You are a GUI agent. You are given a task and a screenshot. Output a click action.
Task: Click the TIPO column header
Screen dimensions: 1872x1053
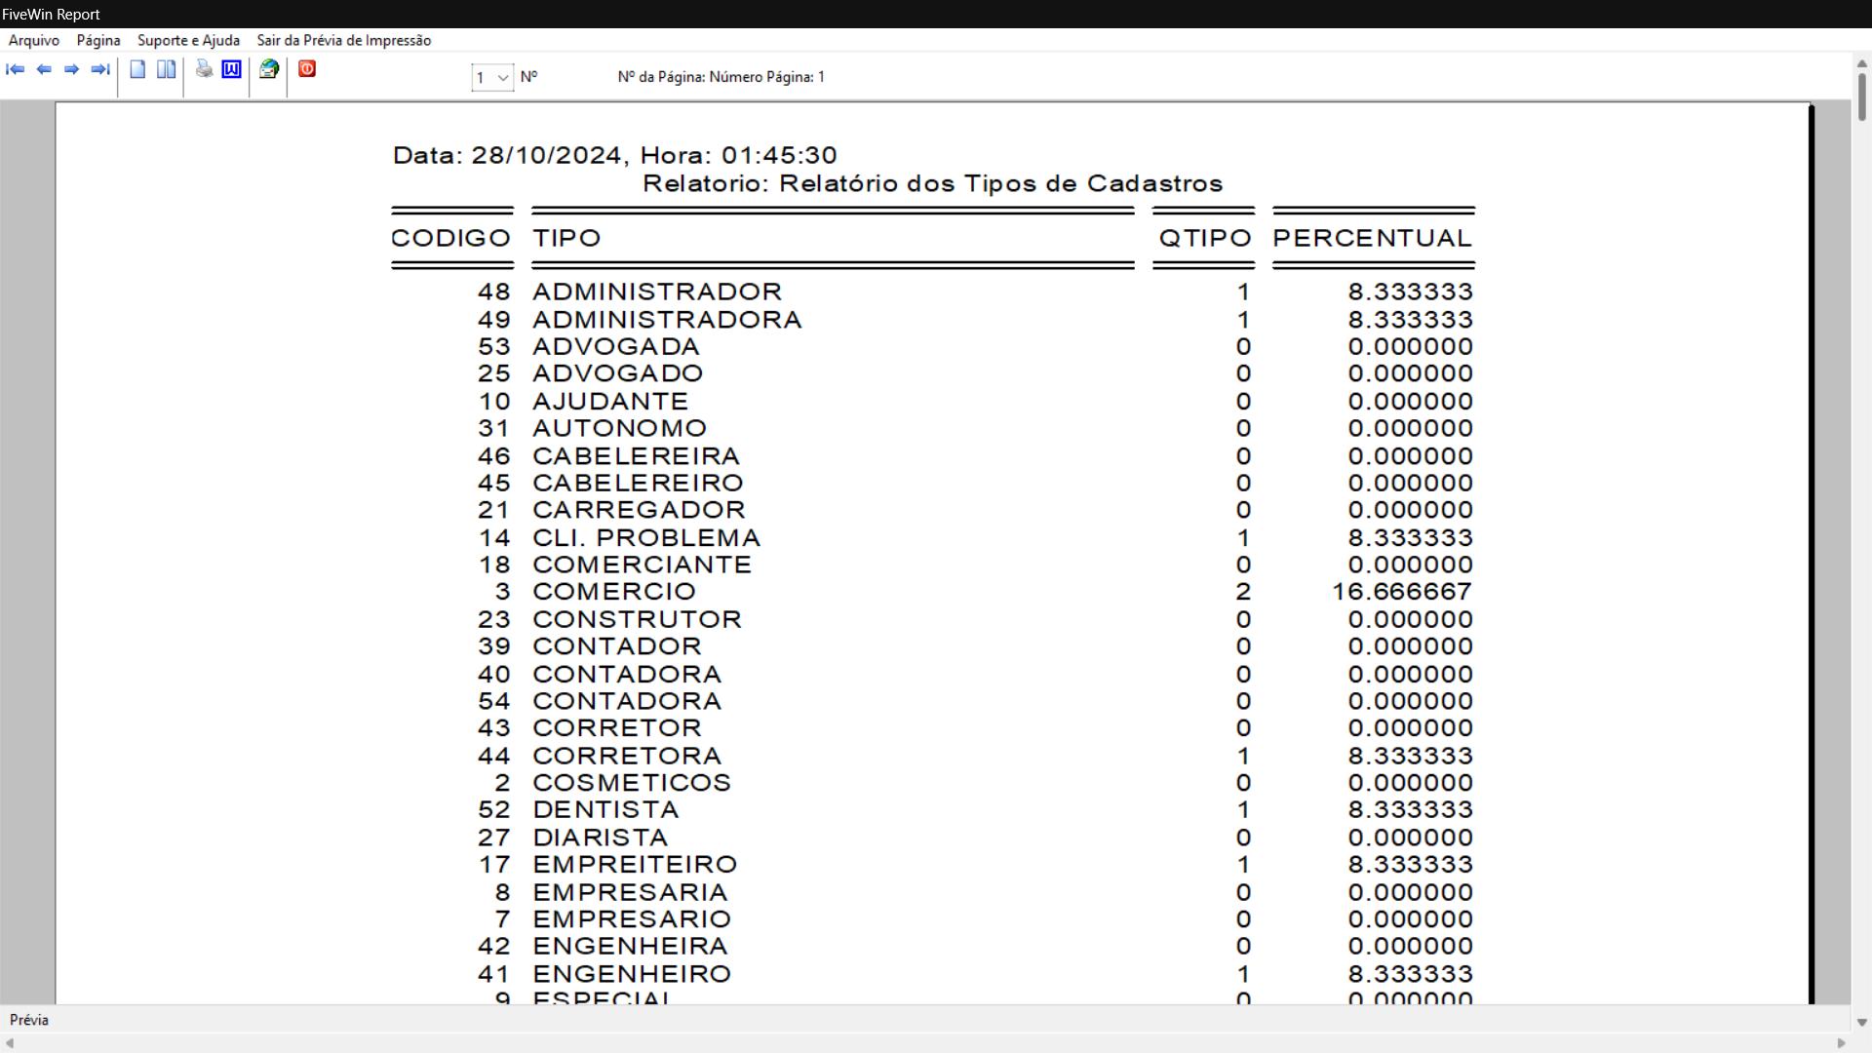[x=566, y=238]
